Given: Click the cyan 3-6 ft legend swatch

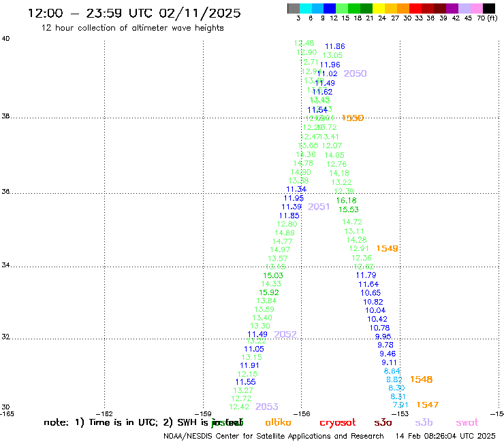Looking at the screenshot, I should (306, 8).
